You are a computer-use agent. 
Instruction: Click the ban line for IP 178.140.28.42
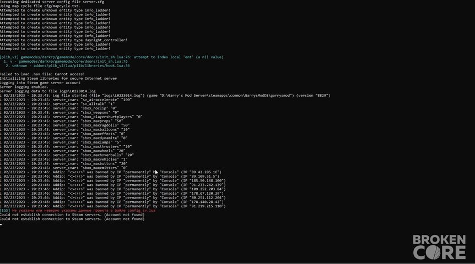[x=112, y=202]
